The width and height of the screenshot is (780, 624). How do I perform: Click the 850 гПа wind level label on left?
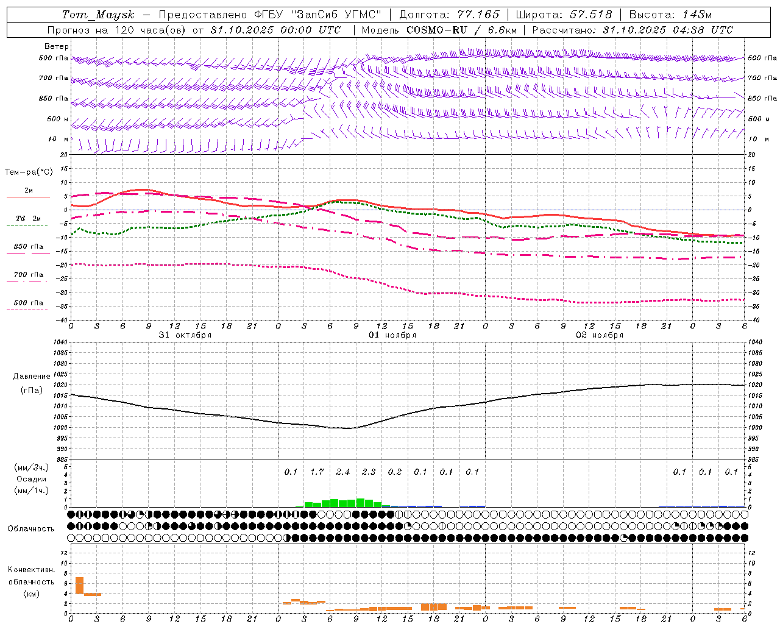pos(54,98)
